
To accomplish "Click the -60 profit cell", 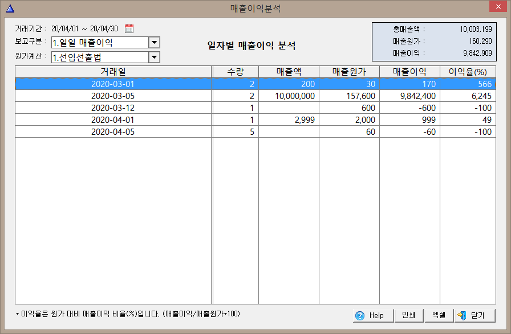I will pos(409,131).
